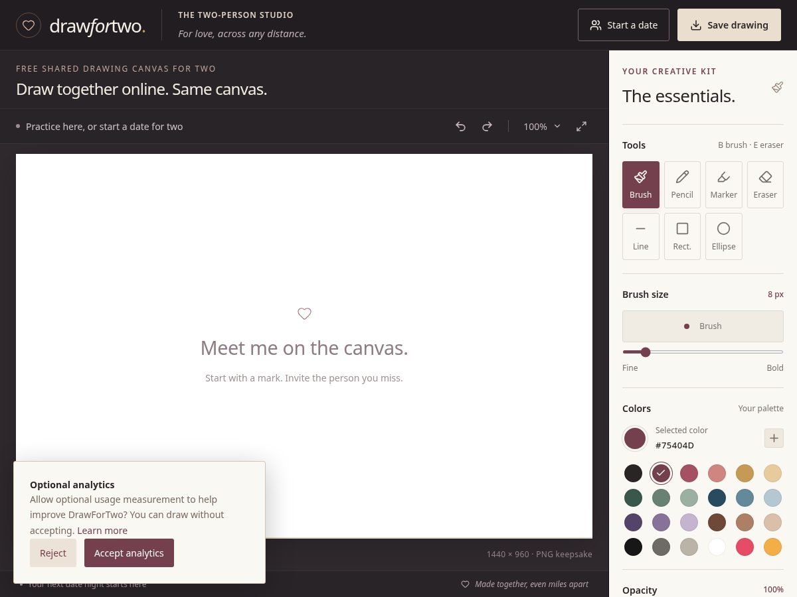The image size is (797, 597).
Task: Select the Pencil tool
Action: coord(682,184)
